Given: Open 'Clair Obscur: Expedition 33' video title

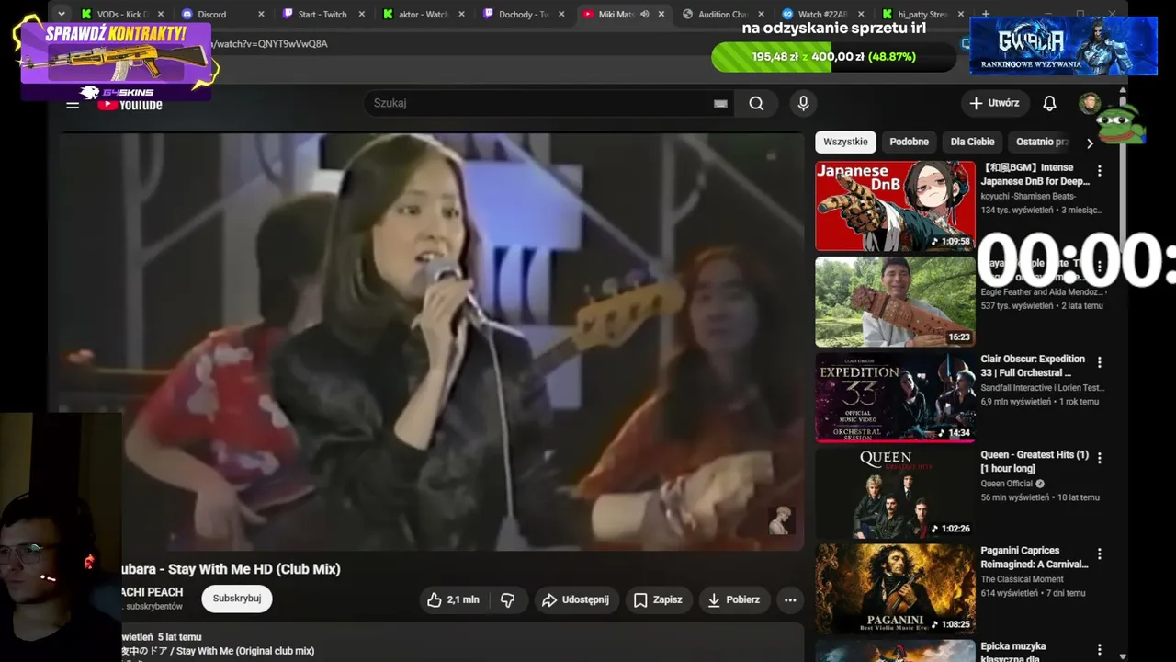Looking at the screenshot, I should coord(1033,366).
